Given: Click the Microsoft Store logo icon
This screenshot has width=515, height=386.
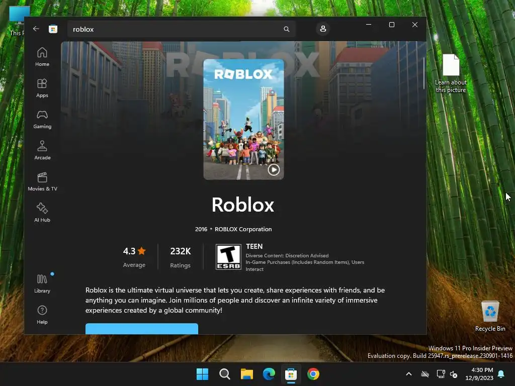Looking at the screenshot, I should coord(53,29).
